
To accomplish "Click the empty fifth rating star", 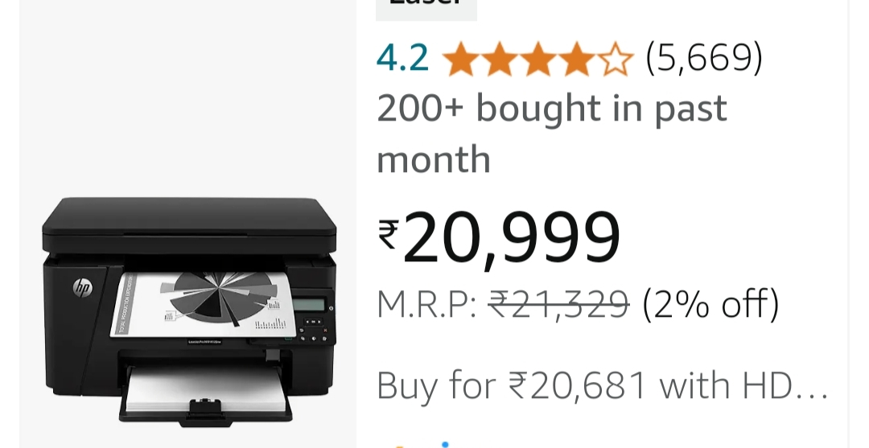I will (616, 59).
